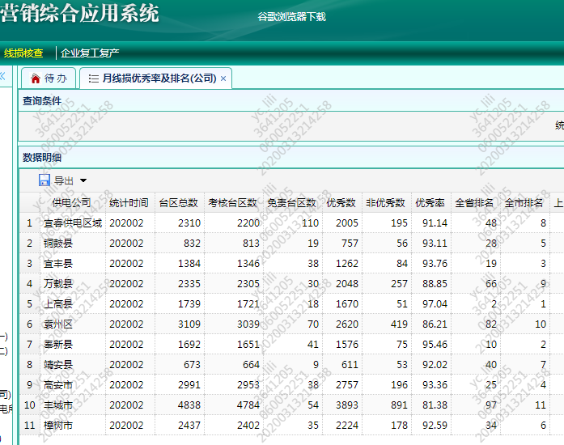Click the 非优秀数 column header
Viewport: 564px width, 445px height.
[387, 202]
